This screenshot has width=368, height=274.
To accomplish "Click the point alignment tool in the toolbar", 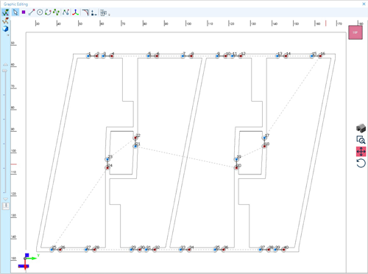I will (93, 13).
